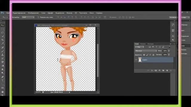Select the Eraser tool
Image resolution: width=191 pixels, height=107 pixels.
[2, 62]
